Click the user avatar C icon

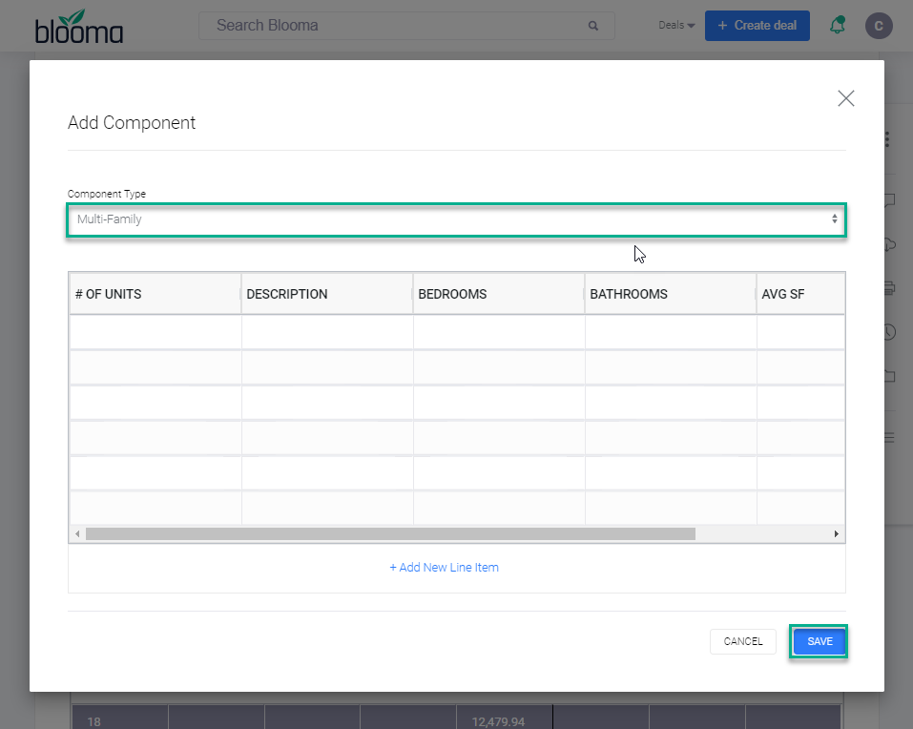pyautogui.click(x=879, y=26)
